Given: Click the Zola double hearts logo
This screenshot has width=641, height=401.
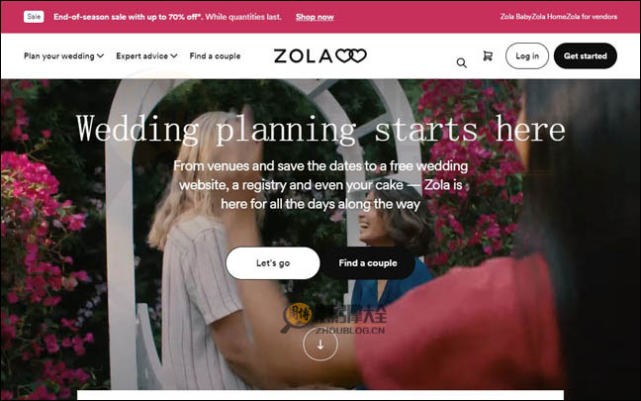Looking at the screenshot, I should 351,55.
